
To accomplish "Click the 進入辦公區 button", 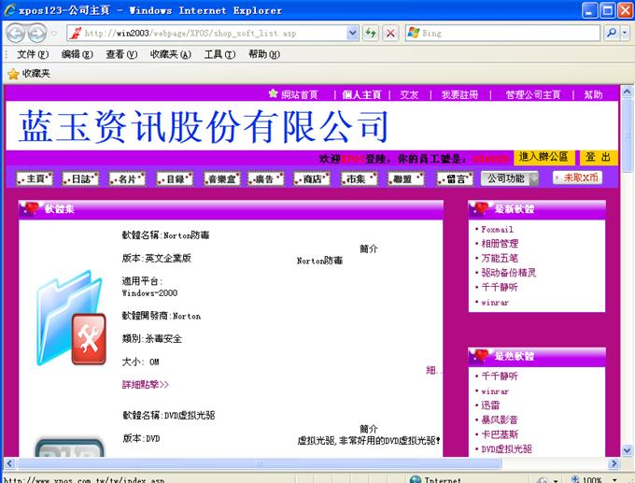I will [543, 157].
